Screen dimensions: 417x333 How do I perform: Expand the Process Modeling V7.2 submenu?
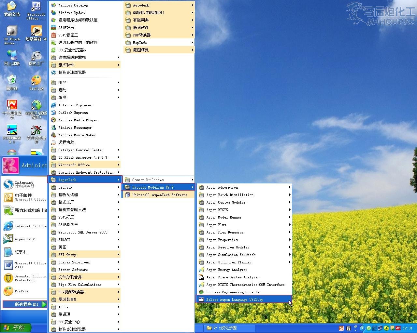(x=158, y=187)
